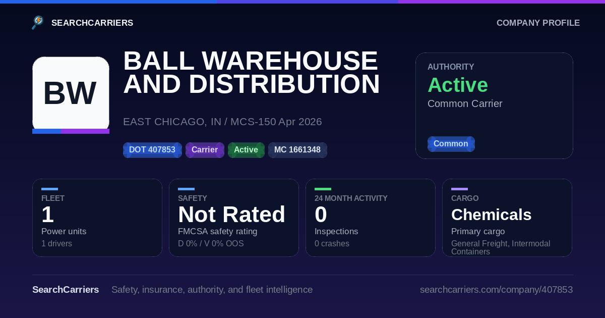The image size is (605, 318).
Task: Click the FMCSA safety rating text
Action: tap(217, 232)
